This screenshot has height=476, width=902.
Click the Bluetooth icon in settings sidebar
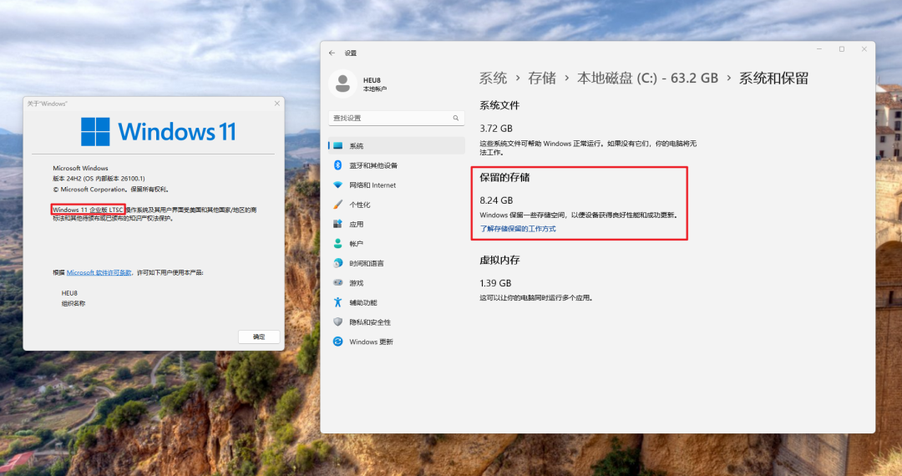(x=337, y=165)
